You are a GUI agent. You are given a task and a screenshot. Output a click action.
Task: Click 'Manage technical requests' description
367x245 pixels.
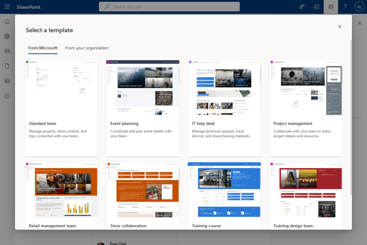[221, 133]
